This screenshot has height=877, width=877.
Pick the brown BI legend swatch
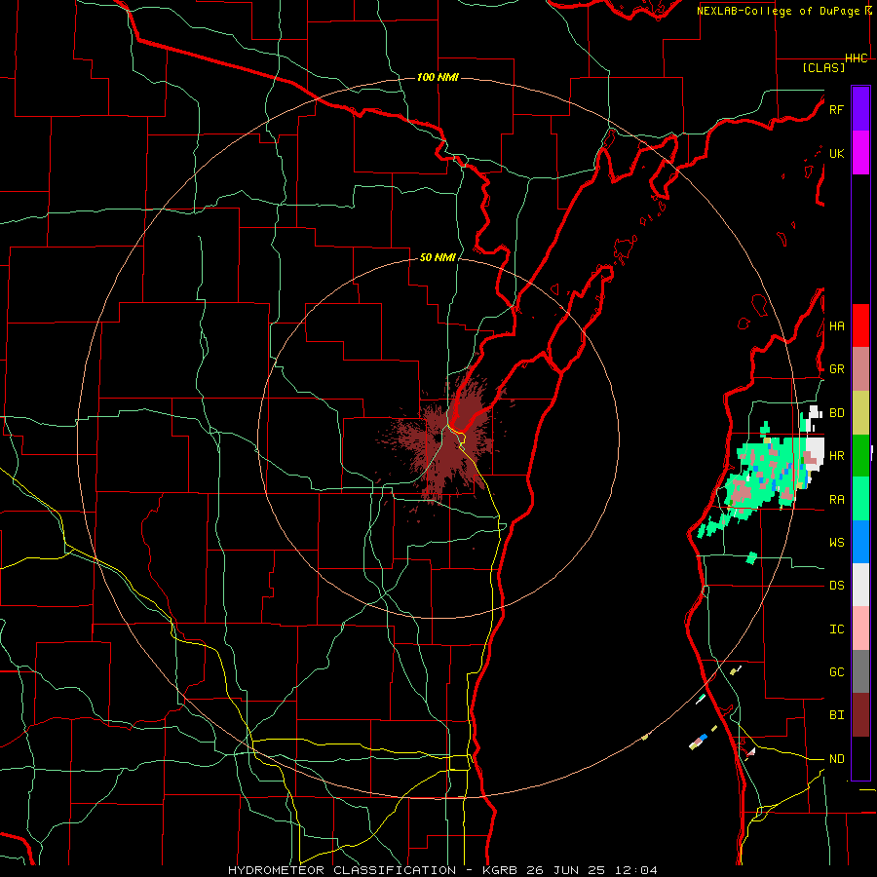(860, 715)
